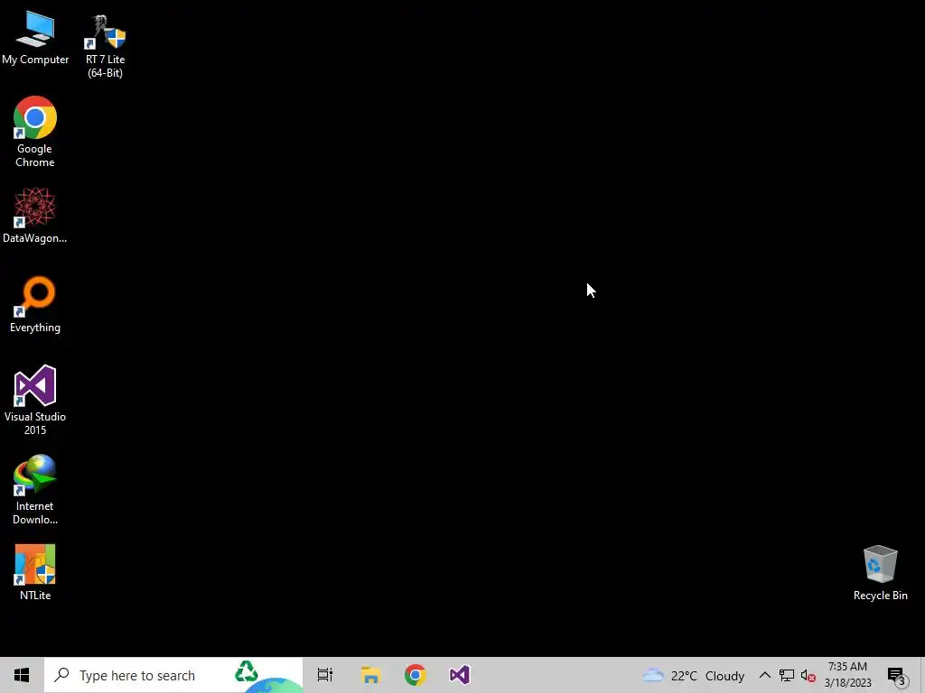Viewport: 925px width, 693px height.
Task: Open the notification center with 3 alerts
Action: [x=897, y=676]
